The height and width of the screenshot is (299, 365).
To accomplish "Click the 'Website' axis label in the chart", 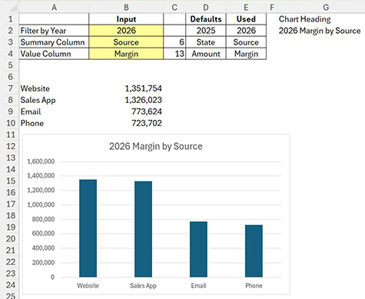I will coord(88,286).
